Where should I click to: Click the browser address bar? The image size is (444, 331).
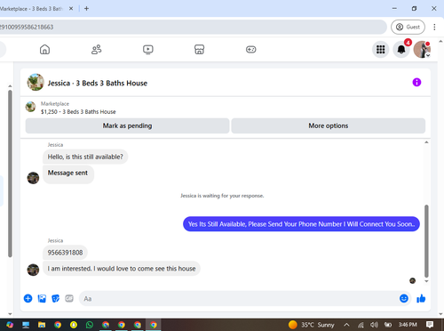(193, 27)
